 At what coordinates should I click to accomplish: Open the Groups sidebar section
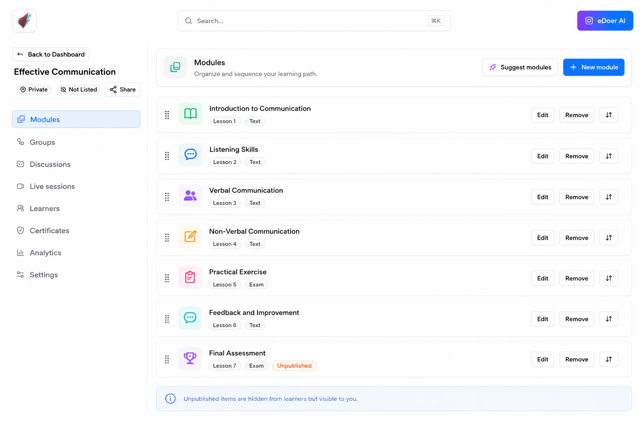(x=76, y=142)
